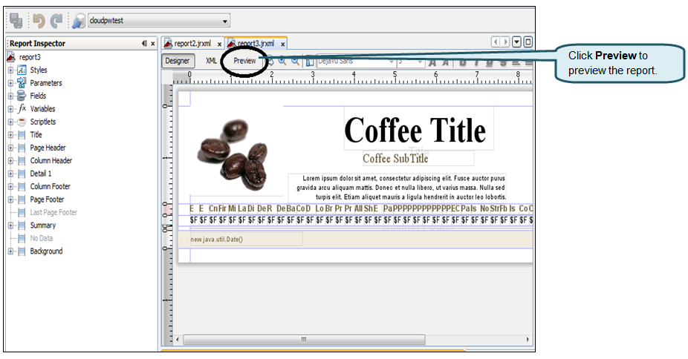Switch to the report2.jrxml tab
The height and width of the screenshot is (359, 688).
tap(192, 44)
